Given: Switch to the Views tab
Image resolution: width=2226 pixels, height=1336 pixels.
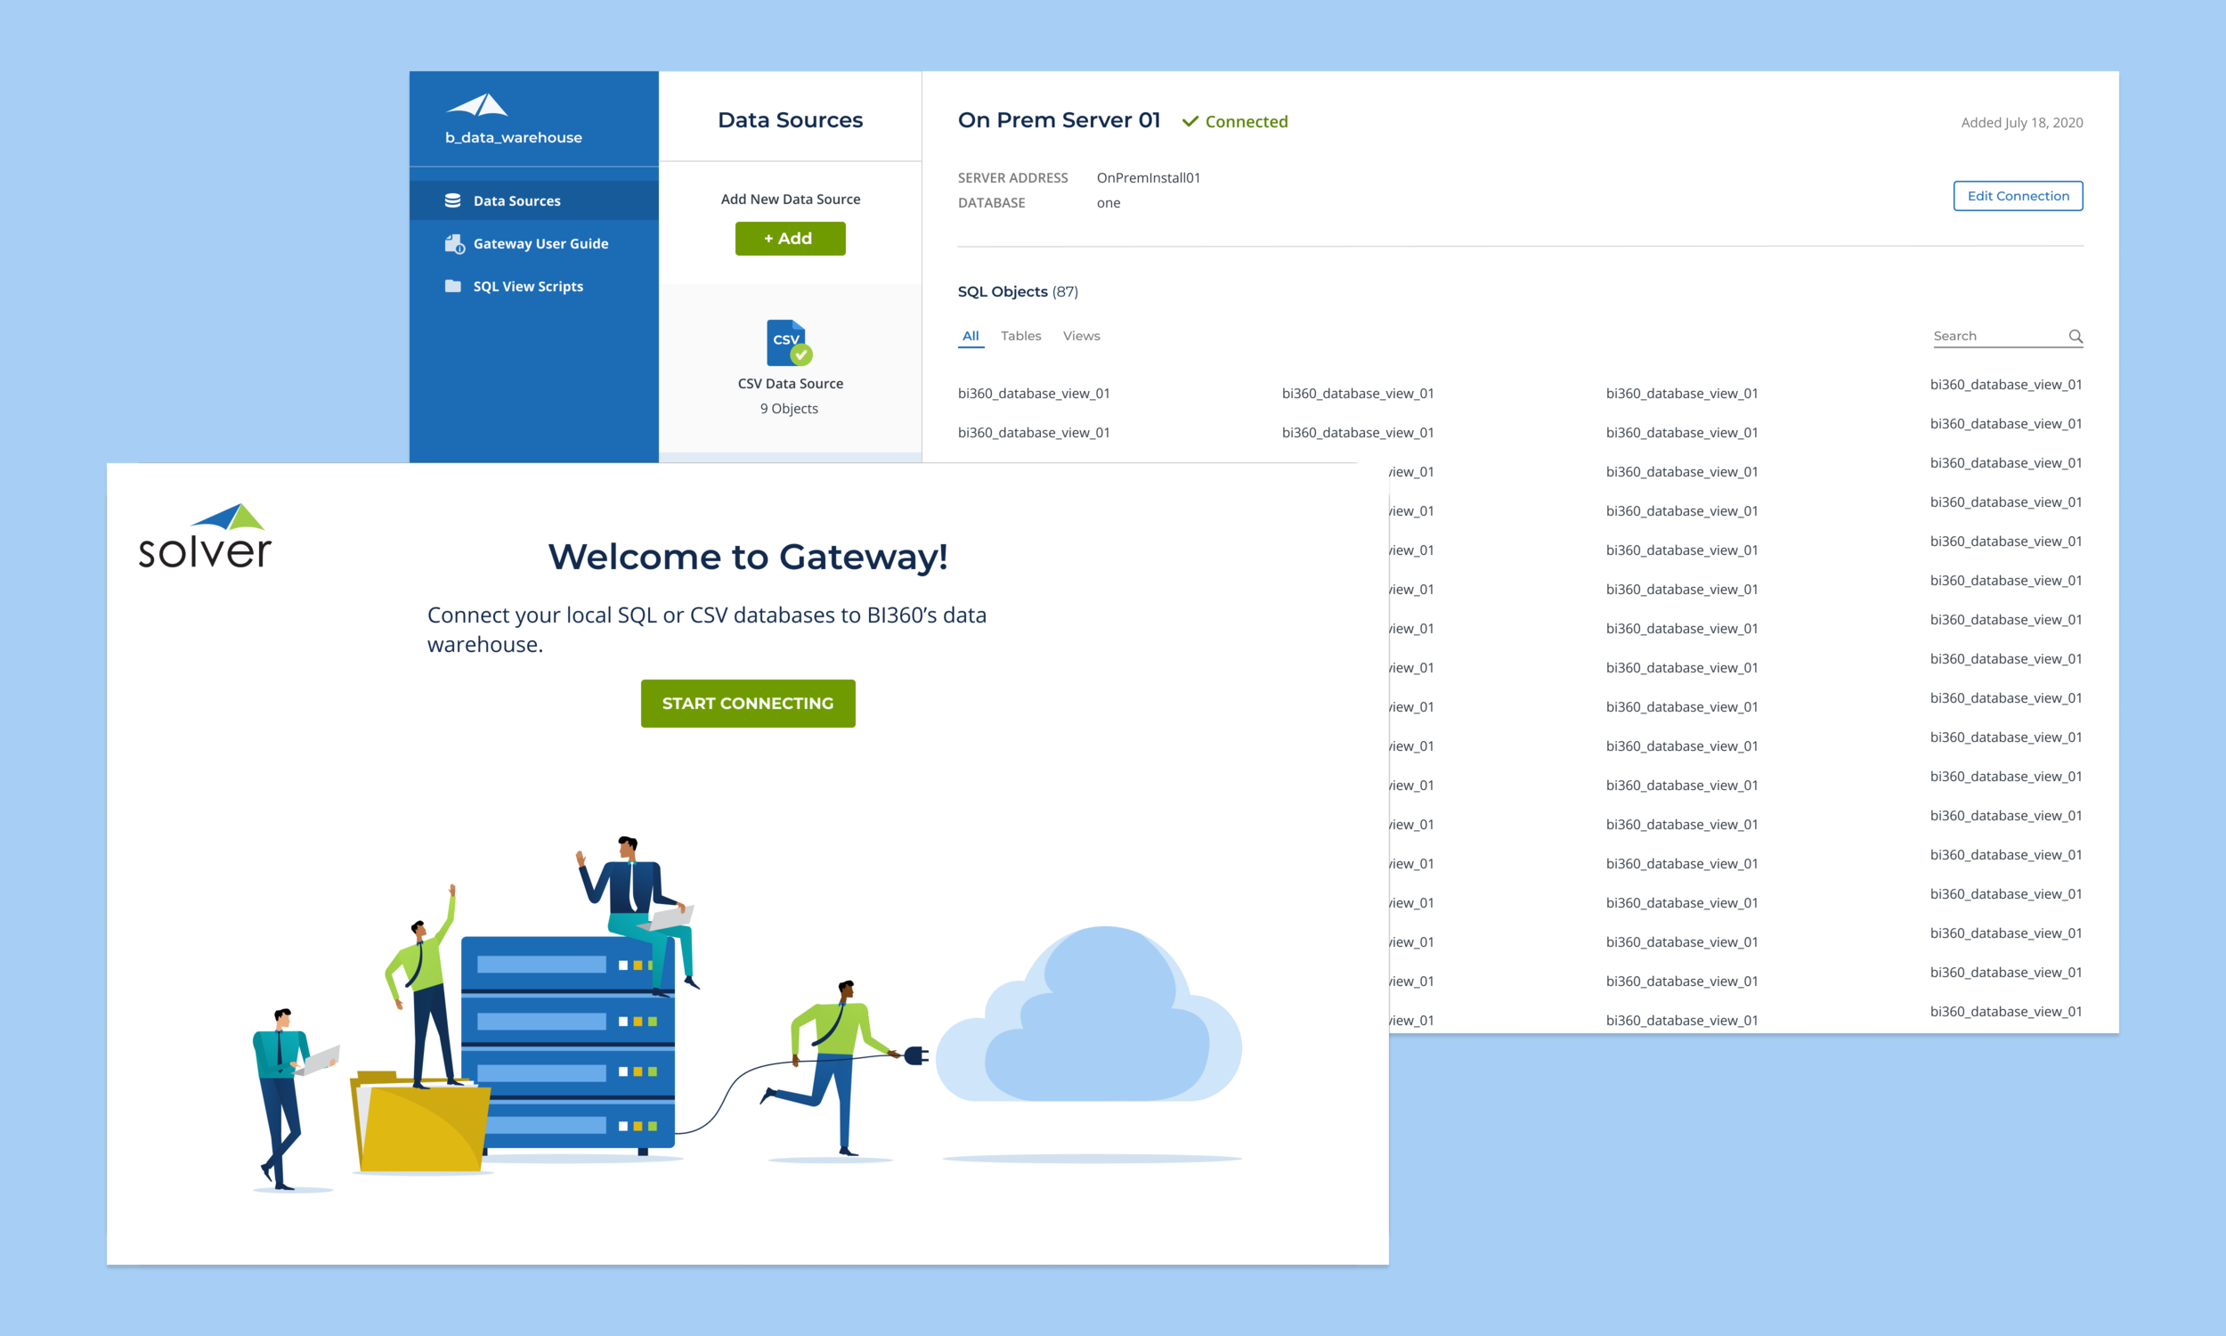Looking at the screenshot, I should point(1081,336).
